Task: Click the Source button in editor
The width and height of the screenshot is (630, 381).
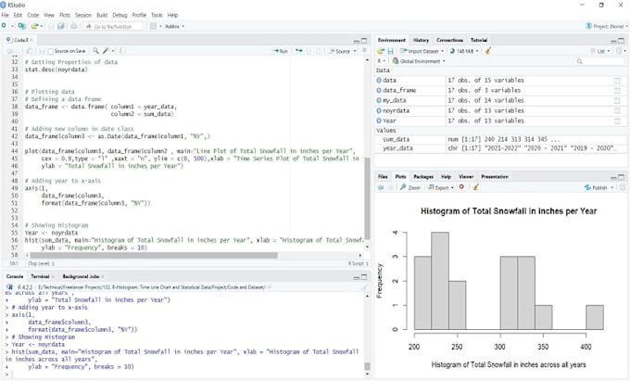Action: 339,51
